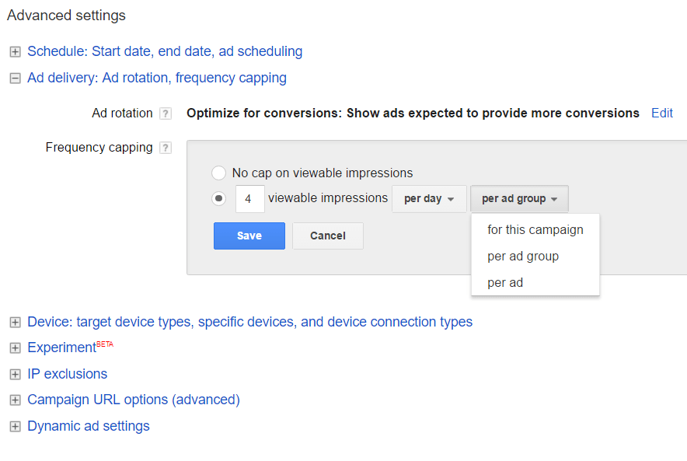Cancel the frequency capping changes
Image resolution: width=687 pixels, height=461 pixels.
(327, 236)
